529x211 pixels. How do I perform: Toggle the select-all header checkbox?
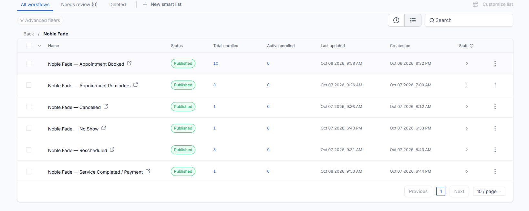pyautogui.click(x=29, y=45)
